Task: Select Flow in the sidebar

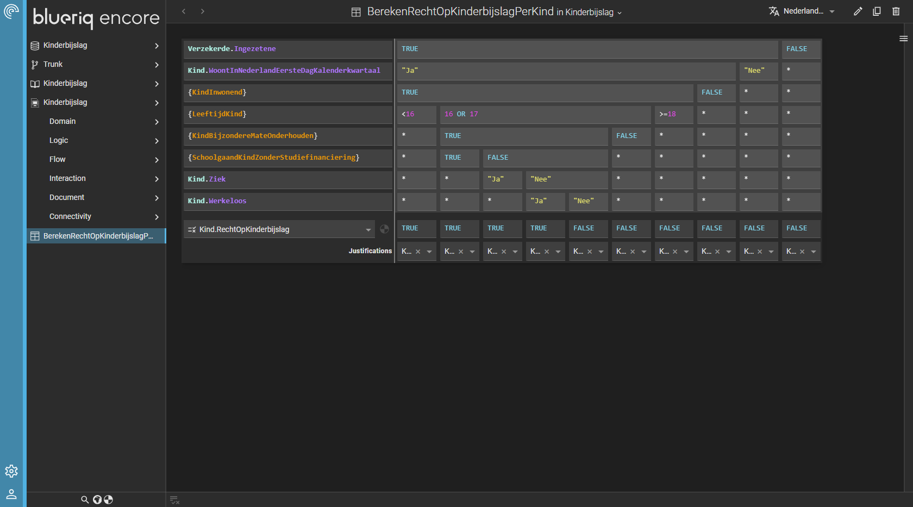Action: pyautogui.click(x=57, y=159)
